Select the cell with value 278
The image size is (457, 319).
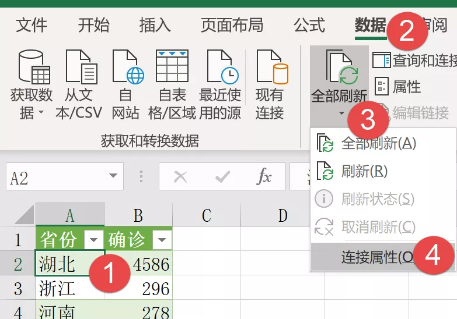coord(138,310)
